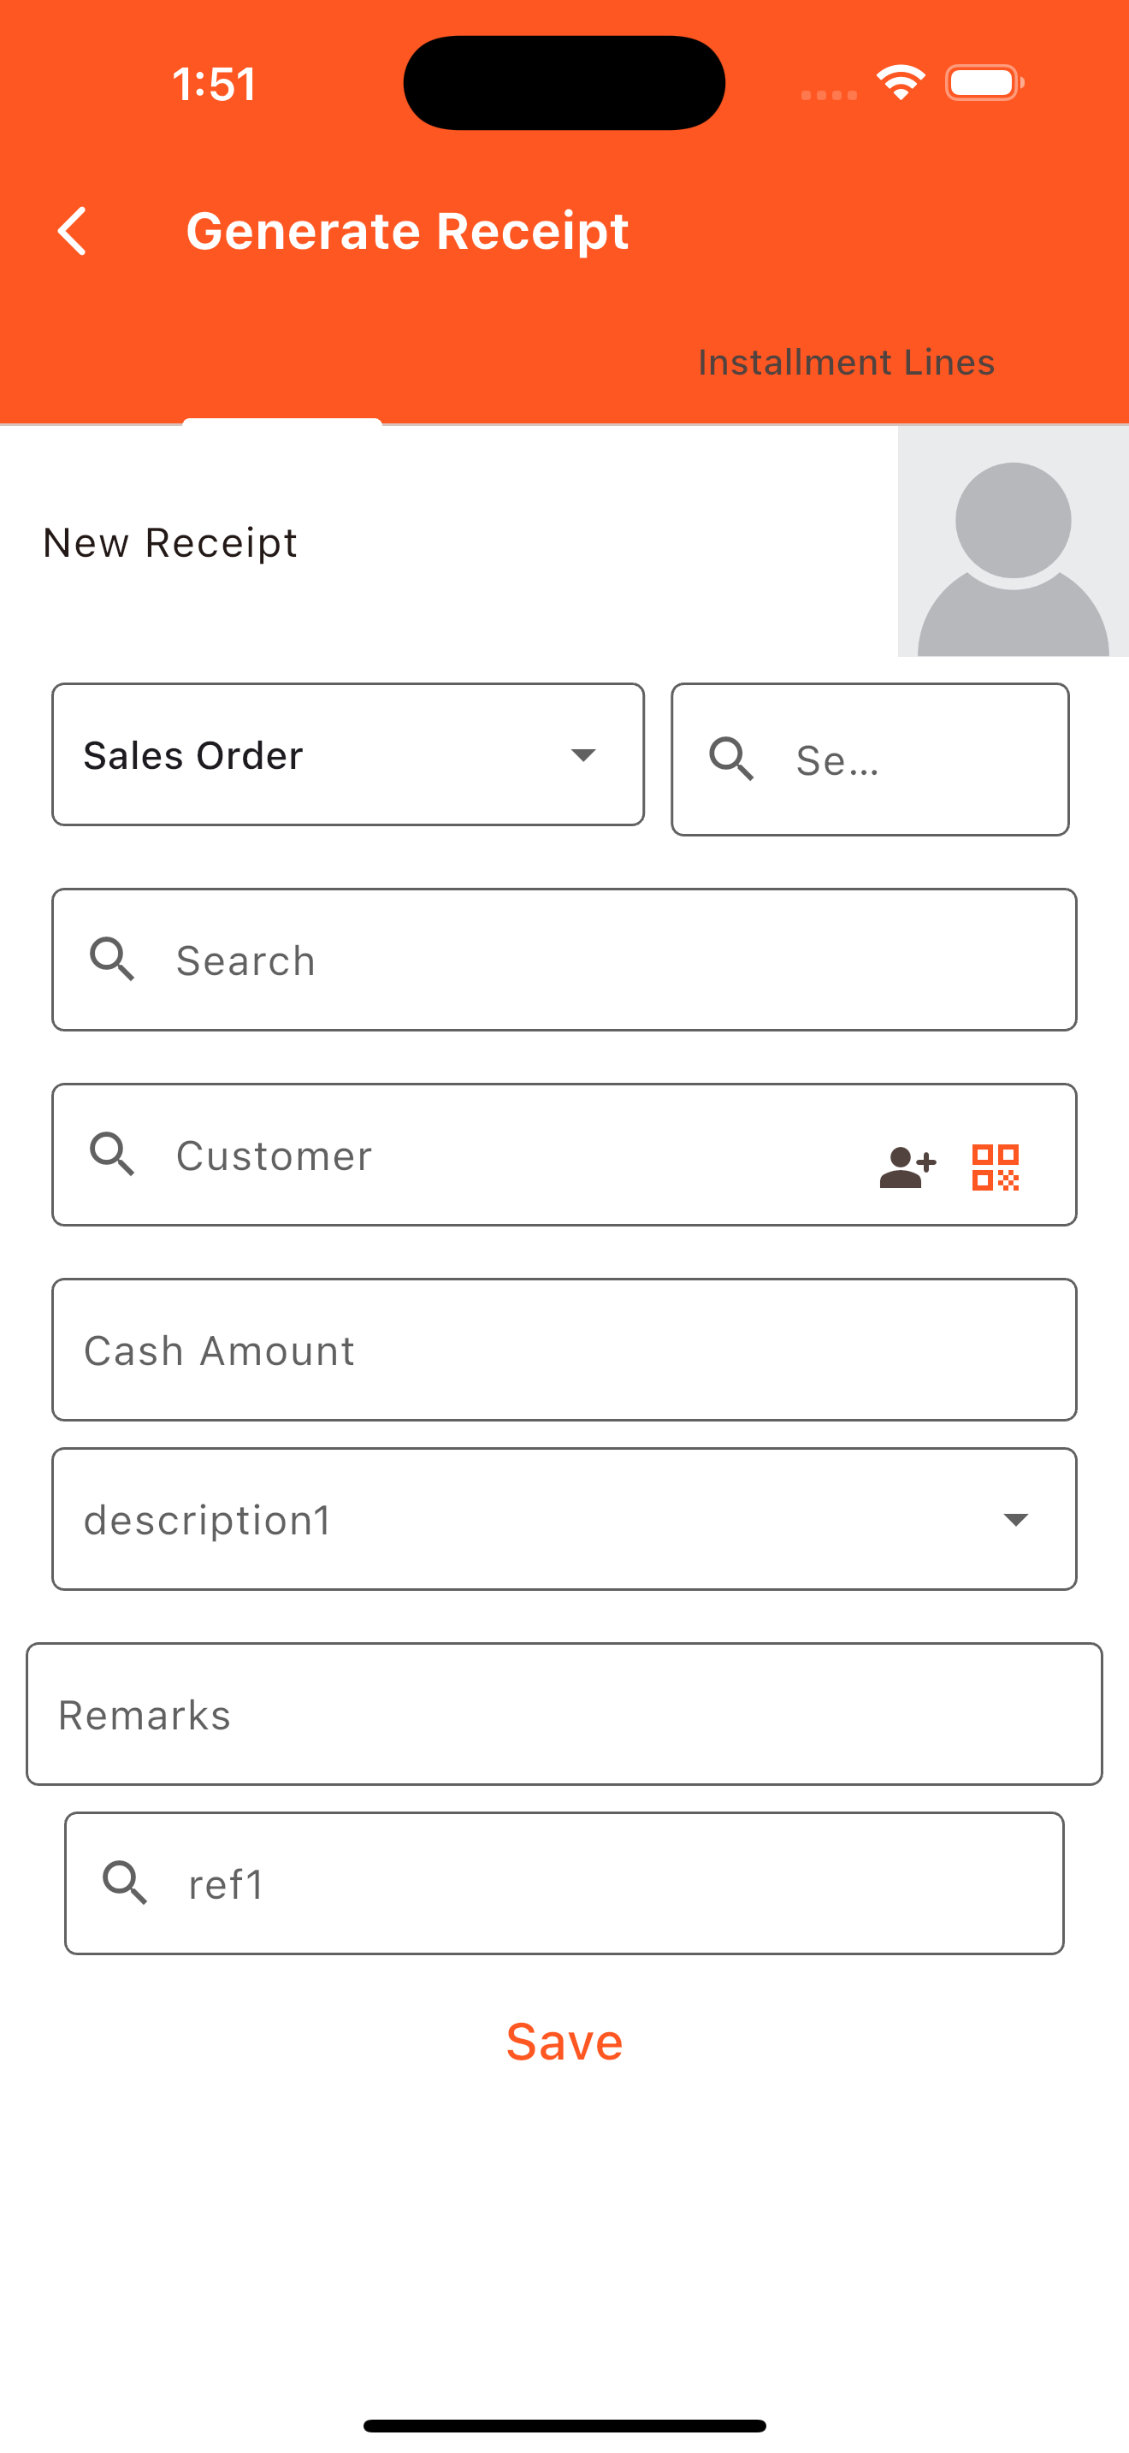Check the Wi-Fi status icon
The height and width of the screenshot is (2453, 1129).
(x=901, y=83)
